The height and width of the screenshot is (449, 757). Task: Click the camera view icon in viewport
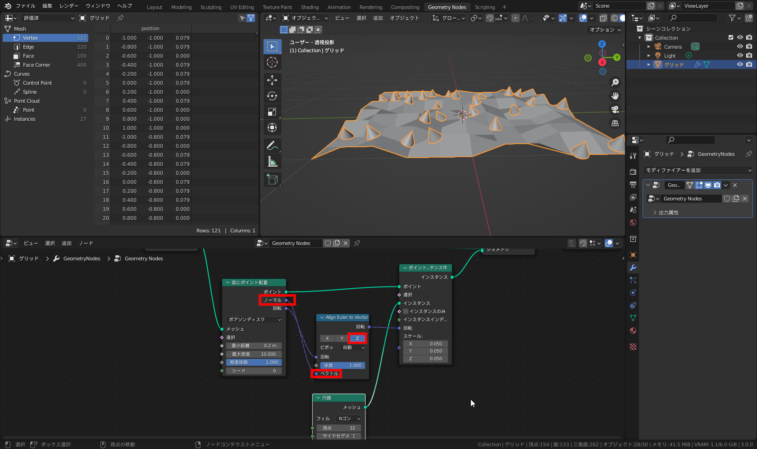[x=615, y=109]
